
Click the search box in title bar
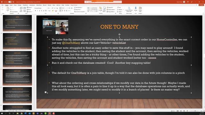[103, 2]
